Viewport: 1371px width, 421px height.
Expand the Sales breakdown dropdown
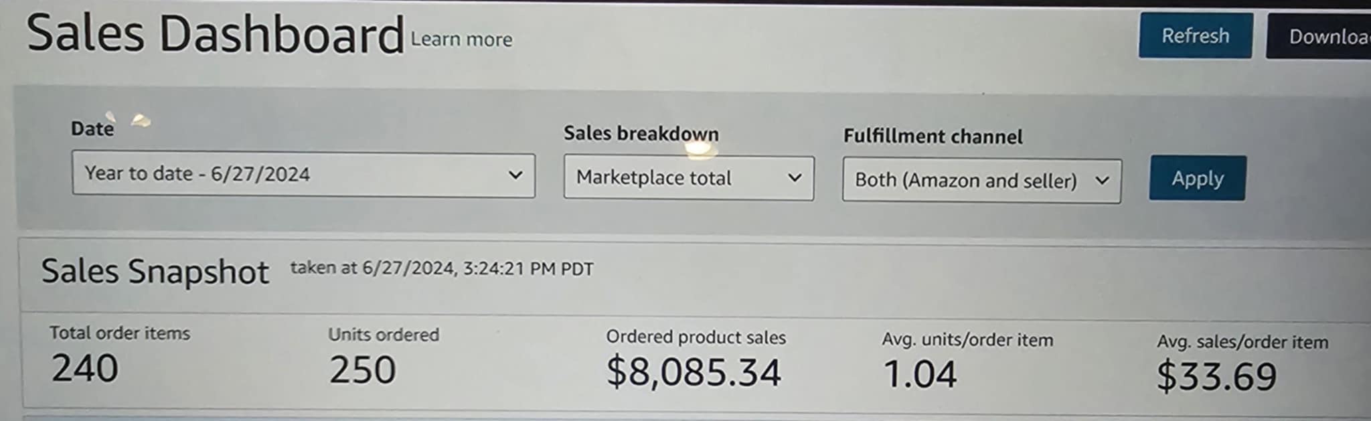click(688, 178)
